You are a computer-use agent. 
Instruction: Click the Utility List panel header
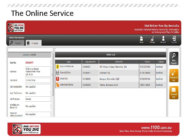click(x=111, y=55)
